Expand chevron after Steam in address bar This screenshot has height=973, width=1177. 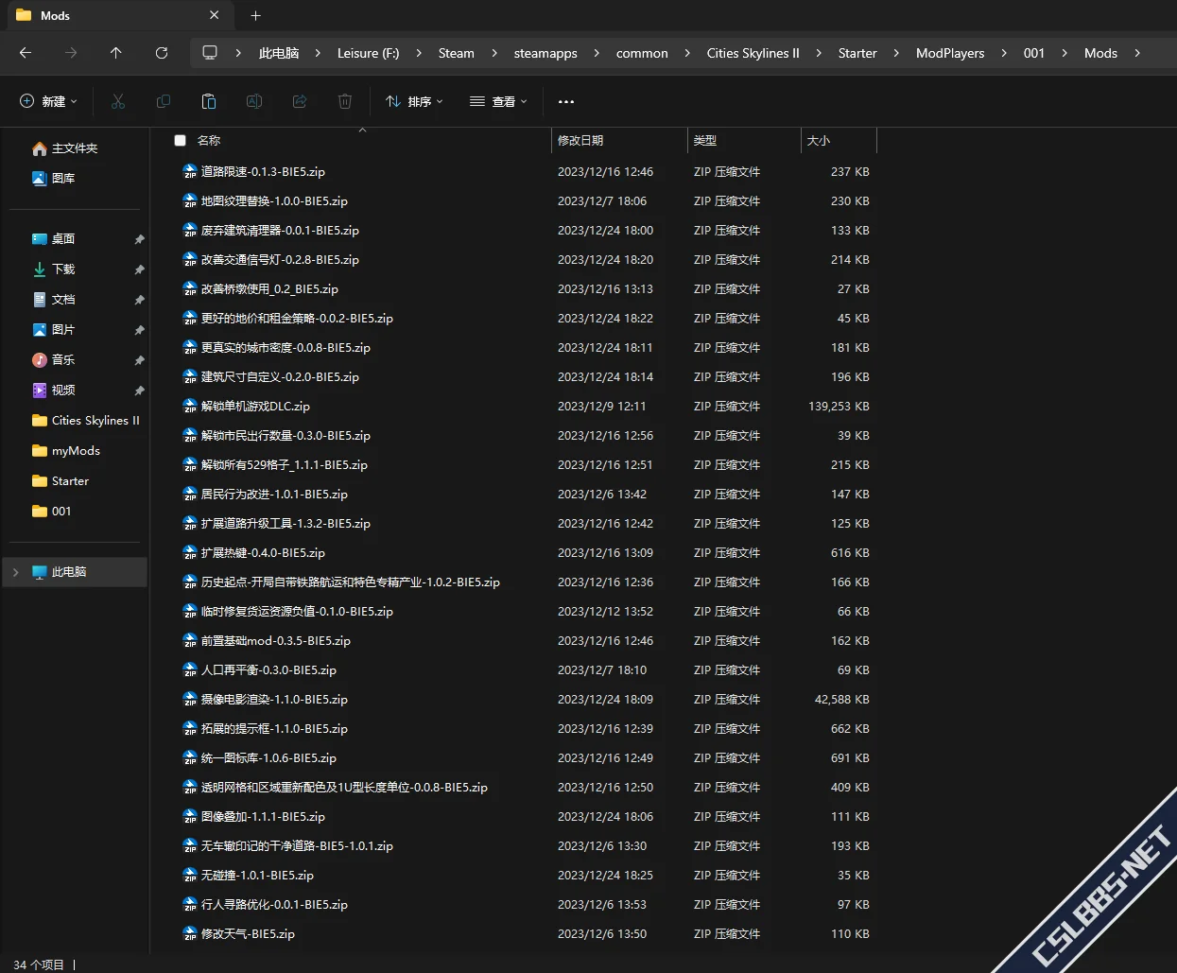[494, 53]
